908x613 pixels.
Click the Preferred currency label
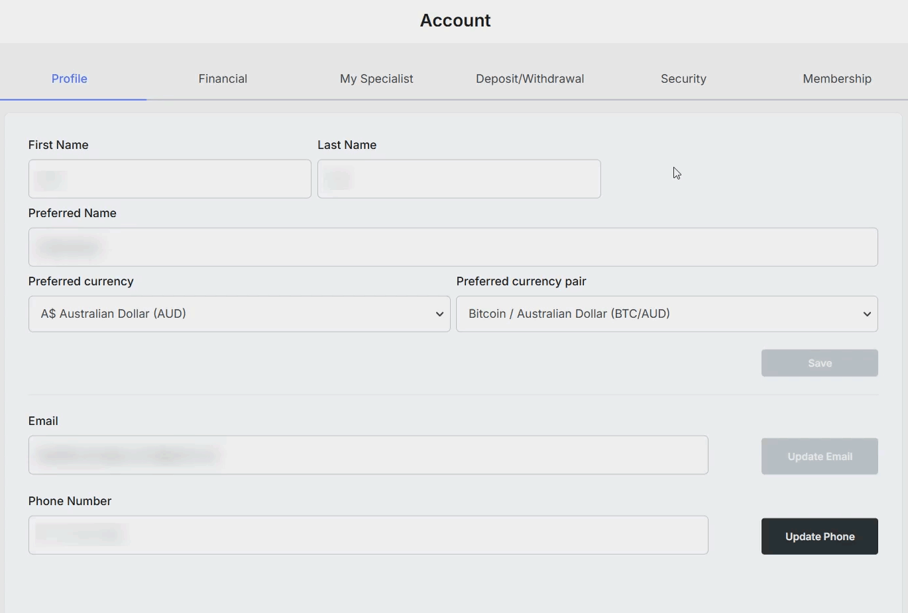(81, 281)
